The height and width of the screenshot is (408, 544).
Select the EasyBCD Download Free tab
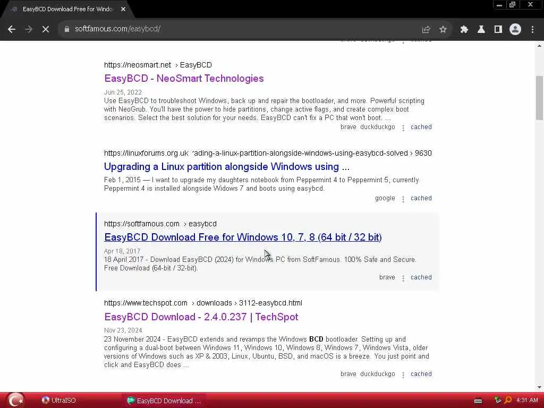[x=67, y=10]
